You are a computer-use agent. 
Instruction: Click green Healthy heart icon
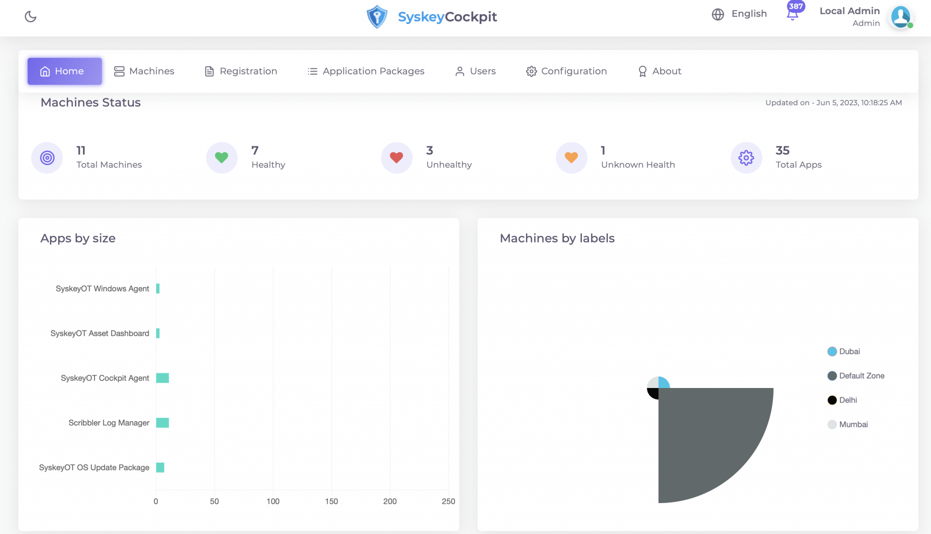pyautogui.click(x=222, y=158)
